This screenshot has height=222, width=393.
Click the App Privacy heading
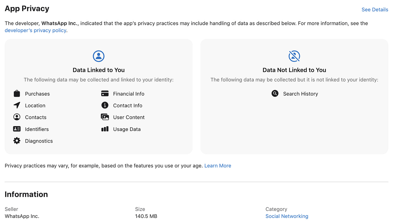click(x=27, y=9)
